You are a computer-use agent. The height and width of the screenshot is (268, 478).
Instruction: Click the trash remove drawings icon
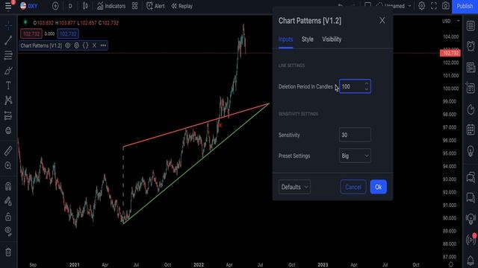click(x=8, y=252)
